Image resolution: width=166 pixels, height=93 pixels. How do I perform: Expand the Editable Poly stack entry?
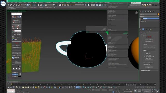pos(141,21)
